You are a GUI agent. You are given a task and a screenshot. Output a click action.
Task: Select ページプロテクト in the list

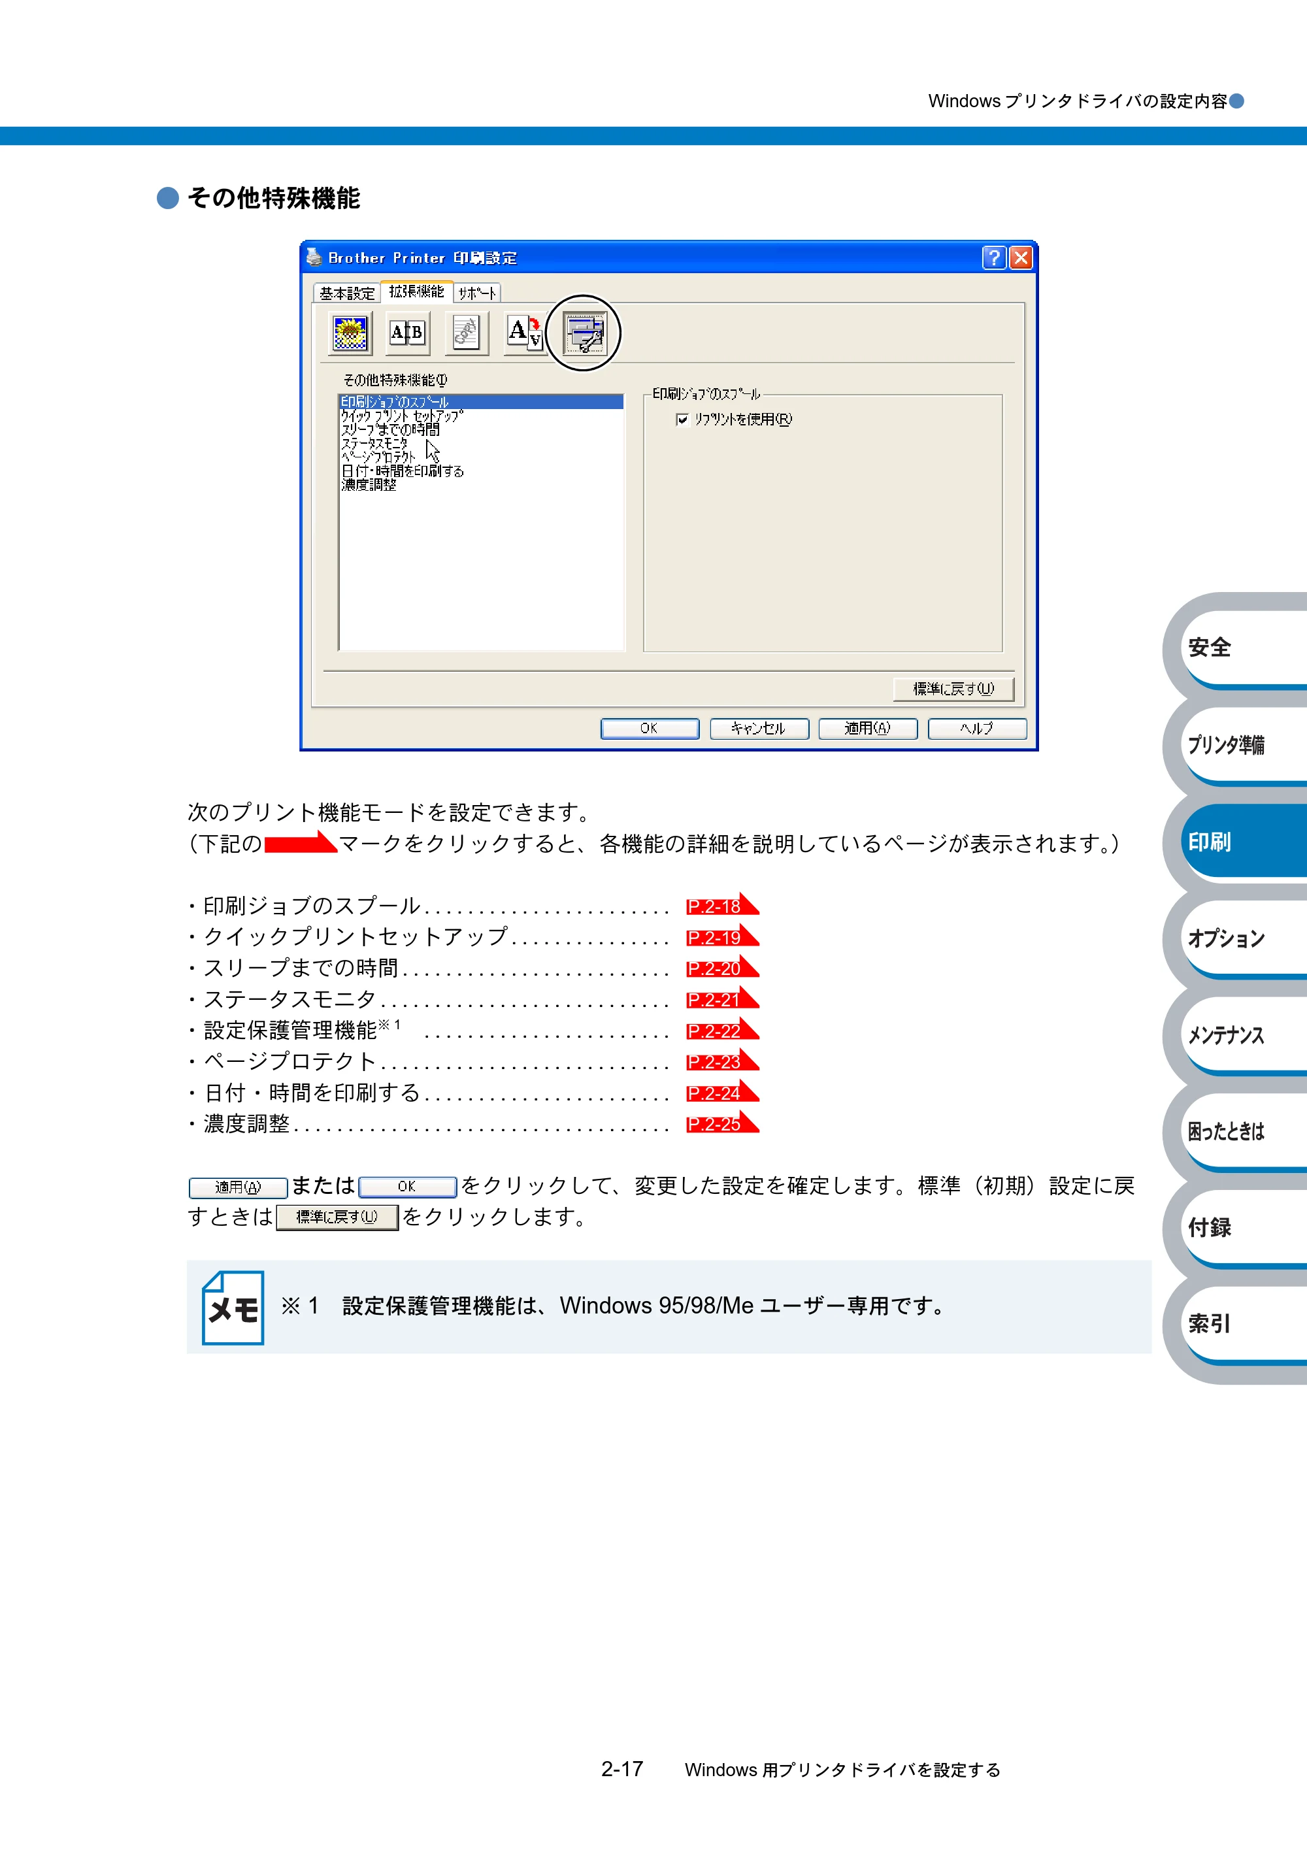click(x=379, y=457)
